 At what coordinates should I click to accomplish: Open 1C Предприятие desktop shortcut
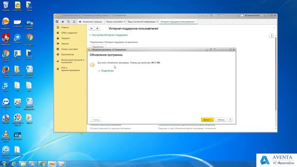6,24
